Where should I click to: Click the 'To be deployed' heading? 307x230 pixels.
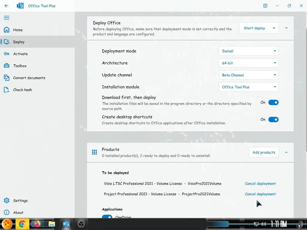[115, 173]
